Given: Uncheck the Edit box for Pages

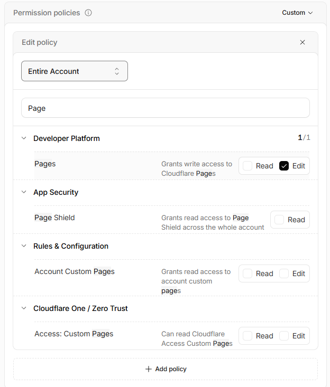Looking at the screenshot, I should [284, 166].
